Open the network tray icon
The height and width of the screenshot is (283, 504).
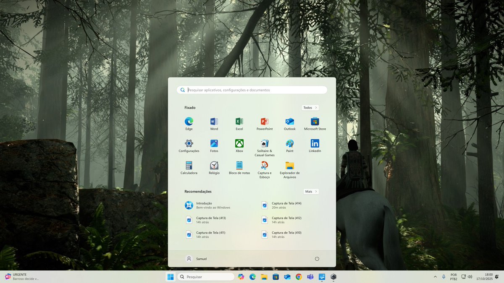(464, 277)
